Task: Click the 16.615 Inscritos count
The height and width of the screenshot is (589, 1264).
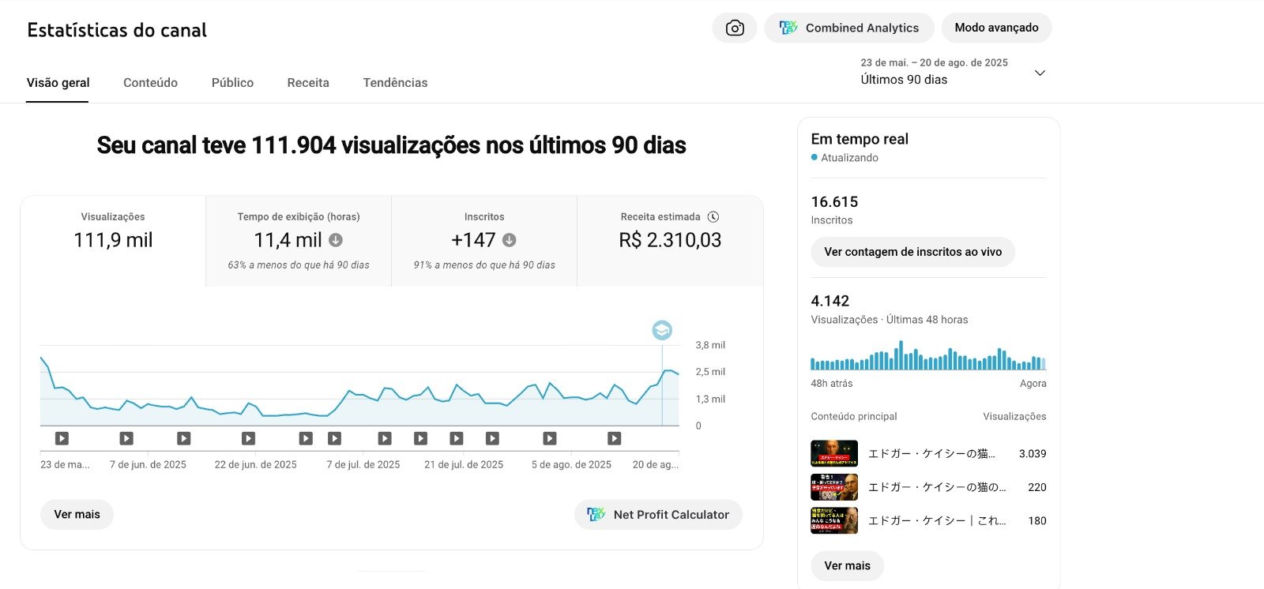Action: [834, 202]
